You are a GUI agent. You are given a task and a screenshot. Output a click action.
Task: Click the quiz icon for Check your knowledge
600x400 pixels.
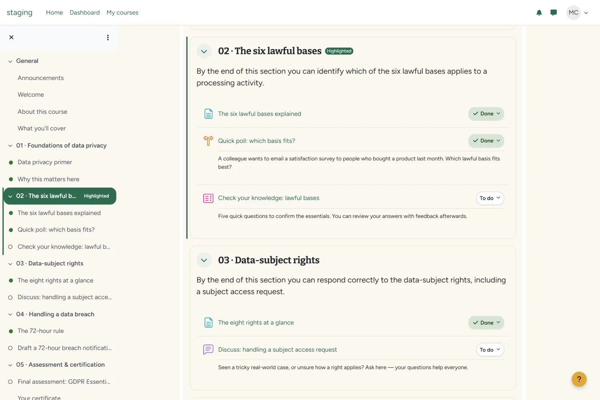pos(208,198)
